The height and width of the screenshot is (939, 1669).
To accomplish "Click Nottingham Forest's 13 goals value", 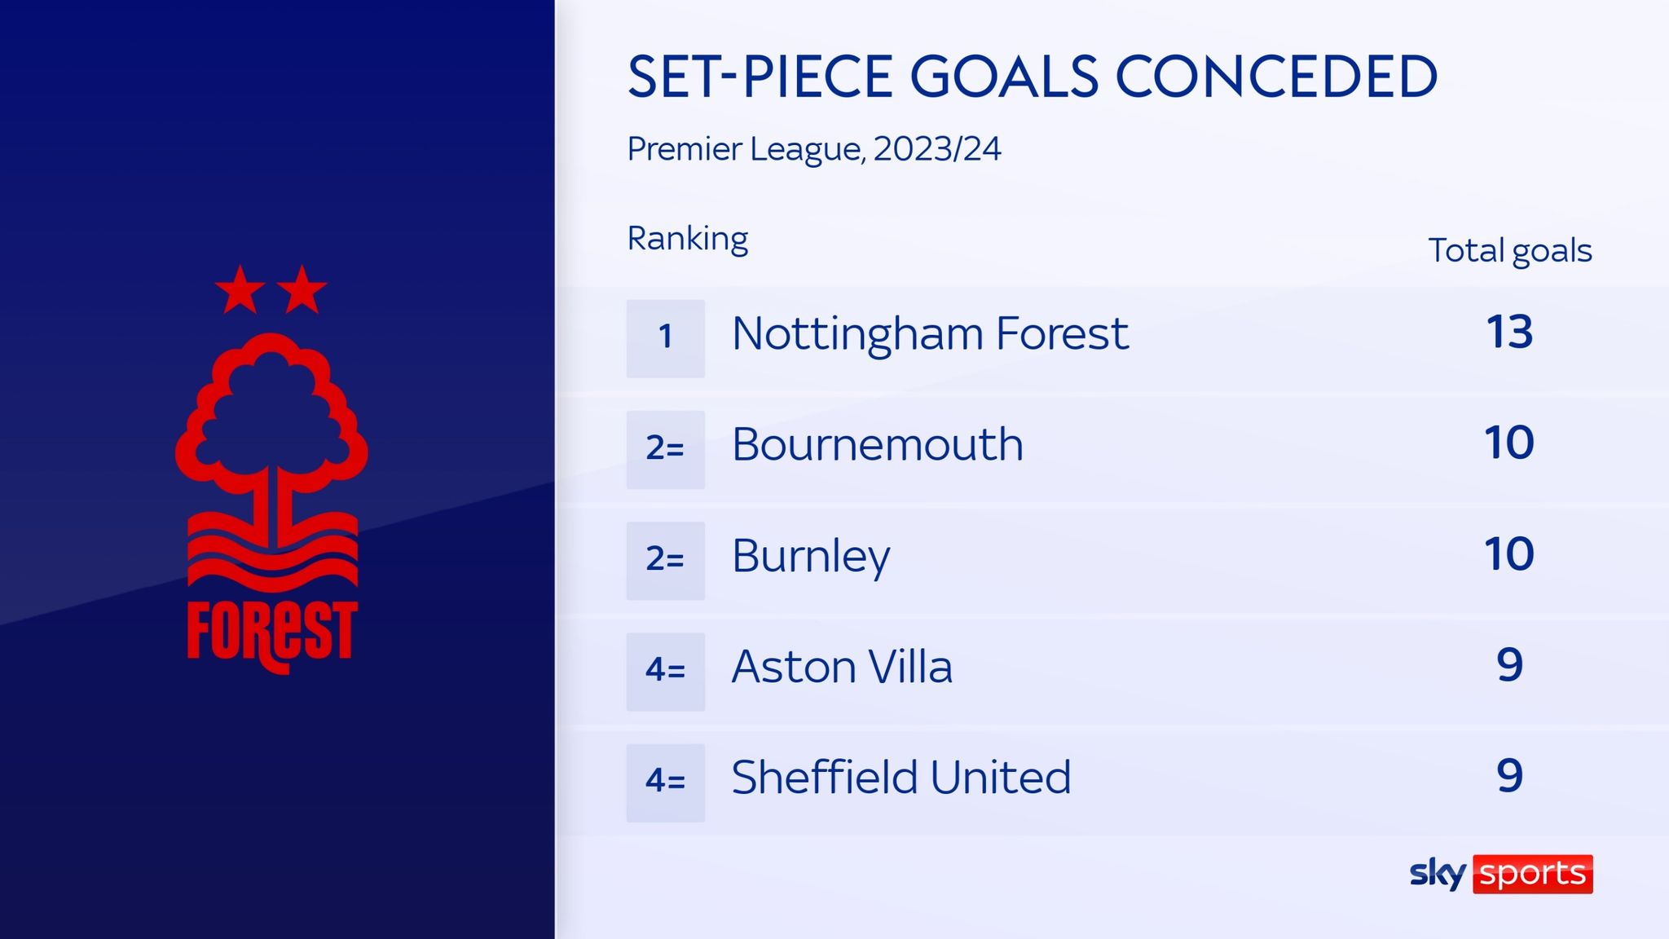I will (x=1509, y=333).
